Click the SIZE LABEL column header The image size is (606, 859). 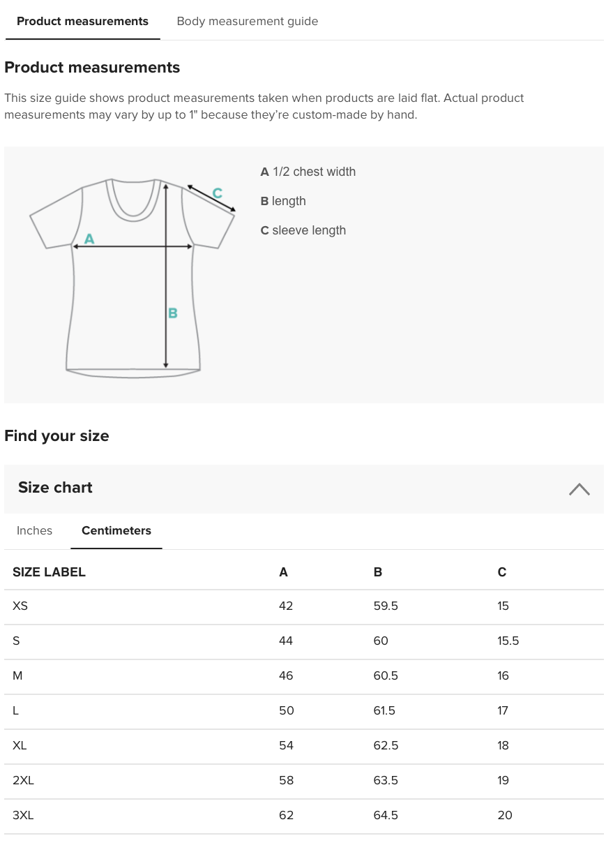point(49,572)
